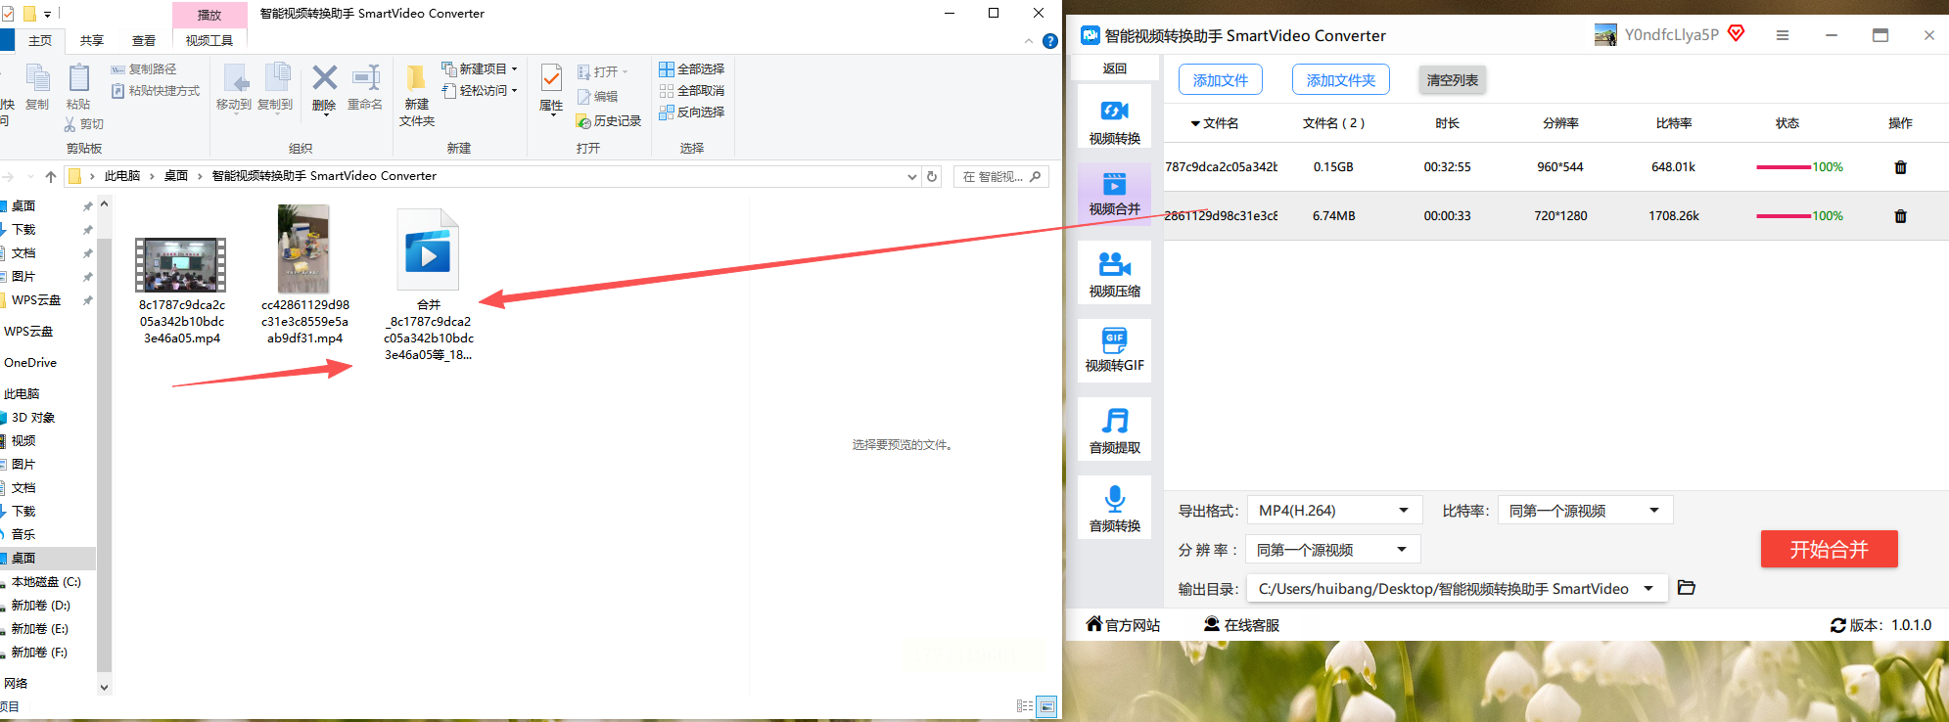Click the 删除 delete icon in Explorer ribbon
Viewport: 1949px width, 722px height.
pos(324,87)
